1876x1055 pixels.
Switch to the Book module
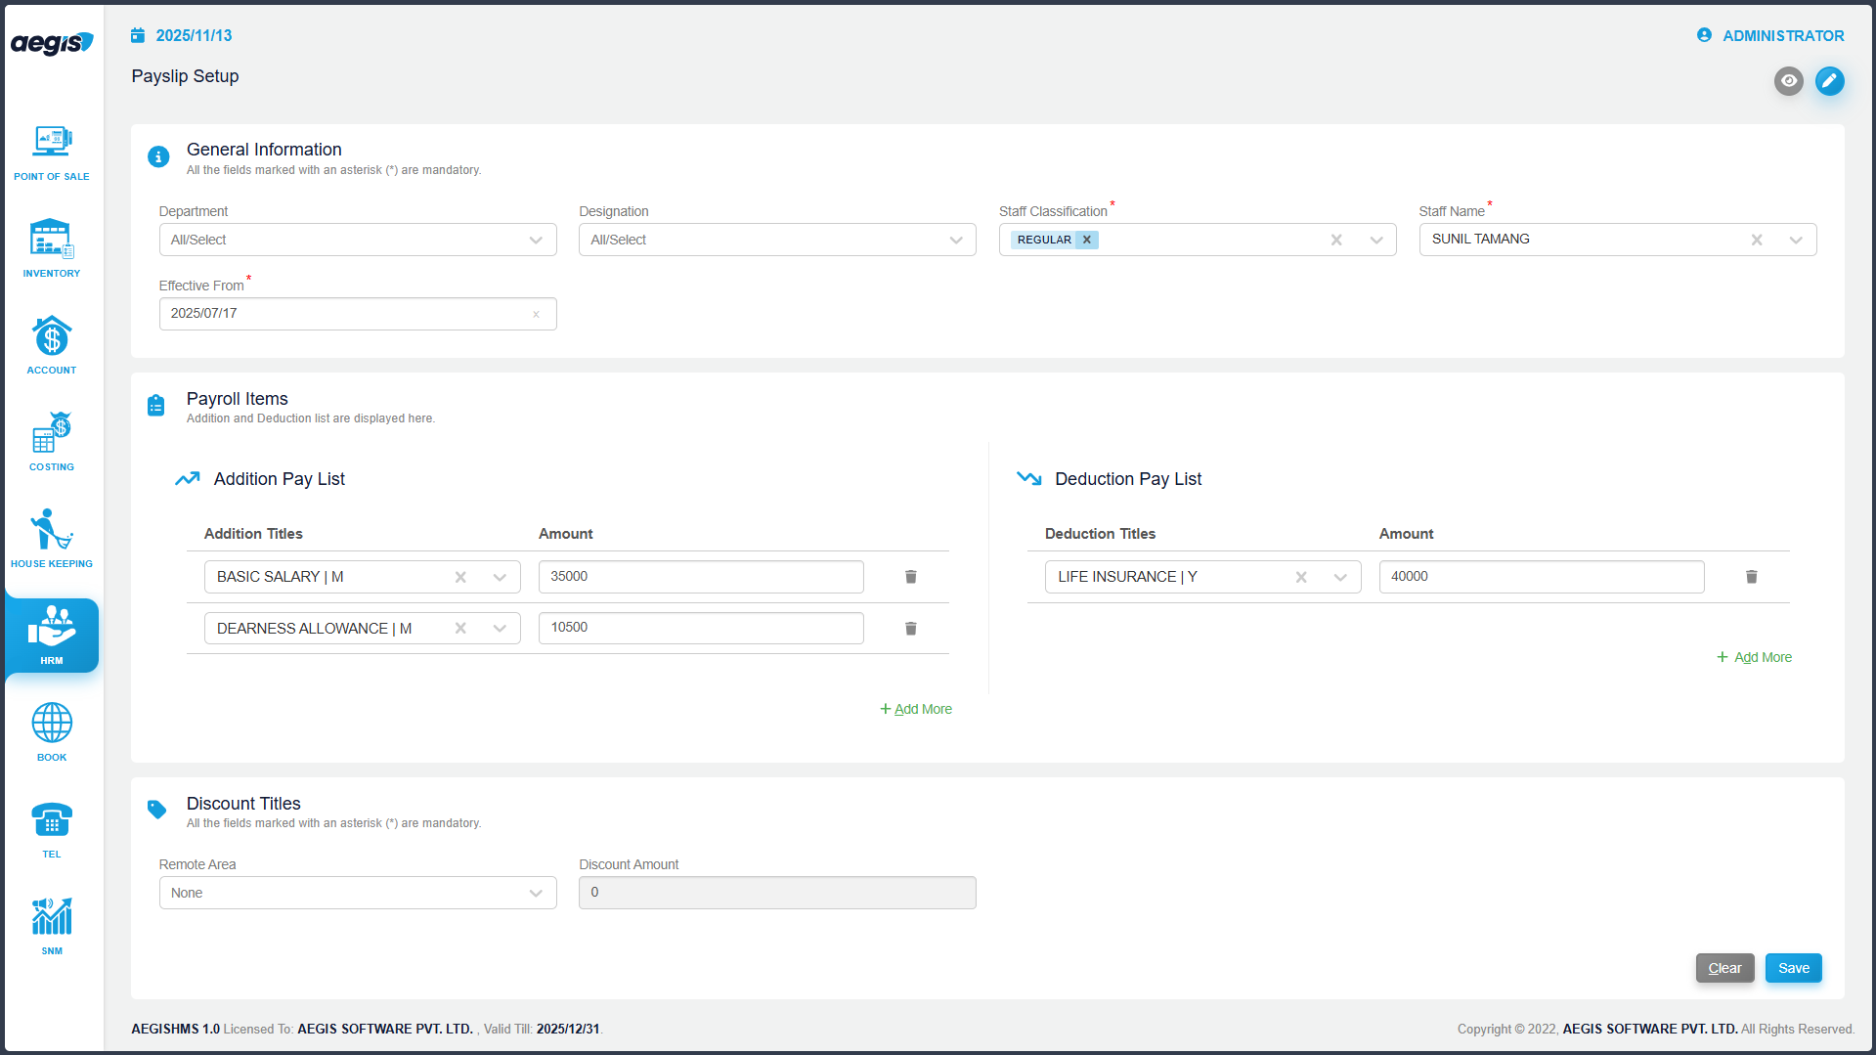[x=52, y=732]
